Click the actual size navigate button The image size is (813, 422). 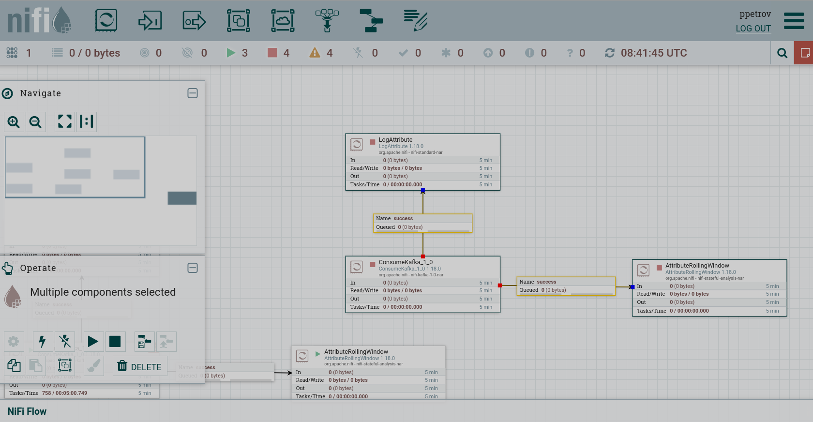click(x=86, y=121)
